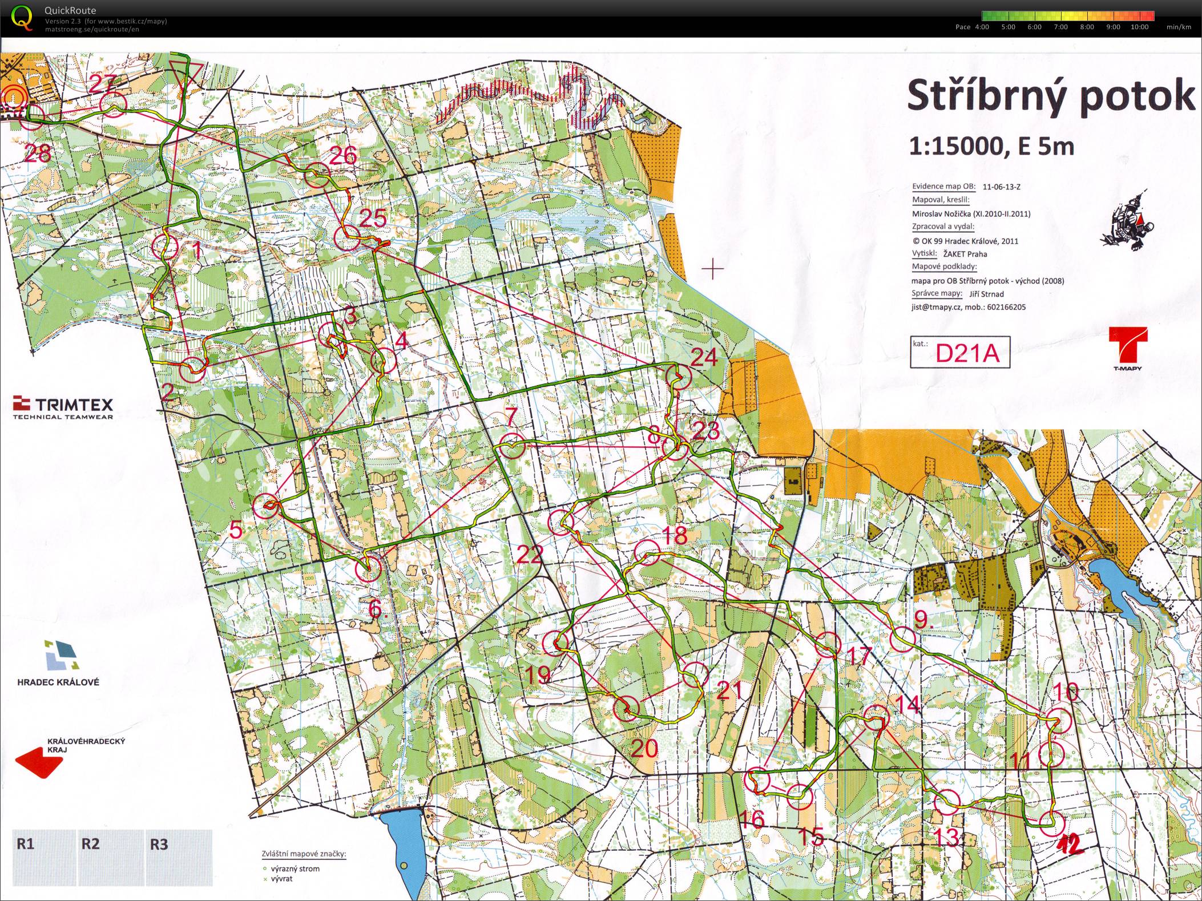1202x901 pixels.
Task: Select control circle 20 on the map
Action: 626,709
